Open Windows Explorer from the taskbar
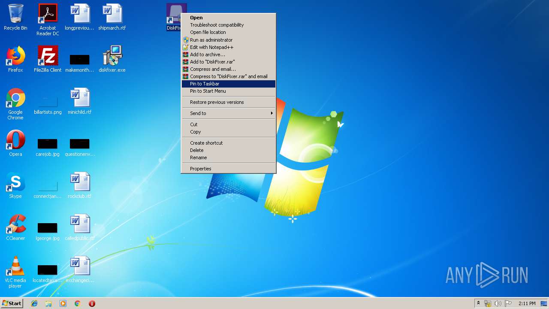 48,303
